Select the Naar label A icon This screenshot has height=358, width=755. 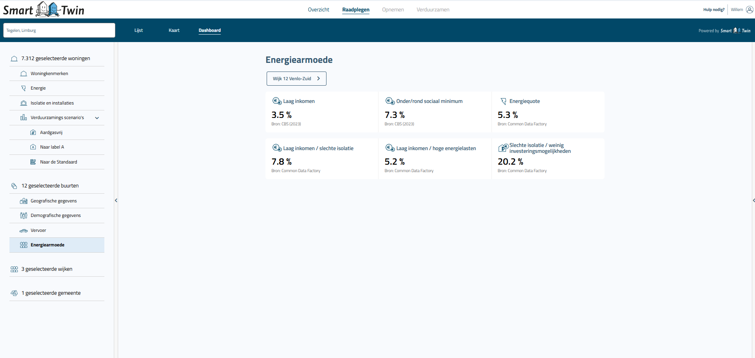point(33,147)
